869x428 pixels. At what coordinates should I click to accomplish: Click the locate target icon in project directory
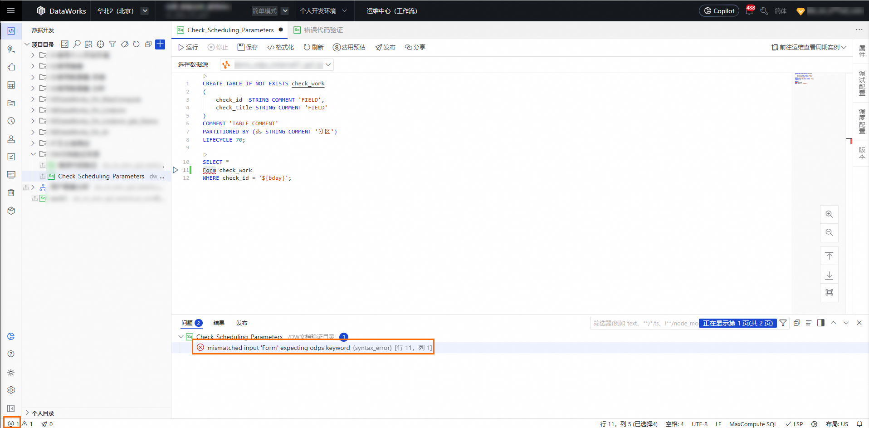point(101,44)
